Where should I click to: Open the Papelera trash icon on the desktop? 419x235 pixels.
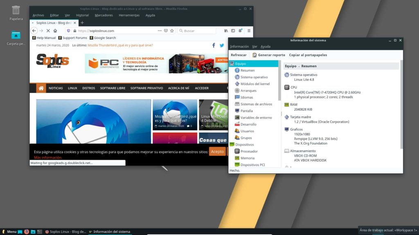coord(16,10)
